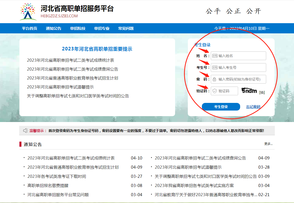Click the 5ndm captcha image
The image size is (294, 203).
(x=249, y=91)
